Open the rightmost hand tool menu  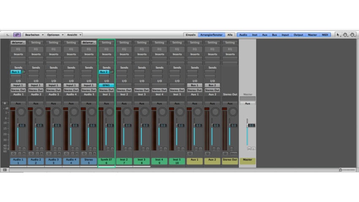point(353,35)
